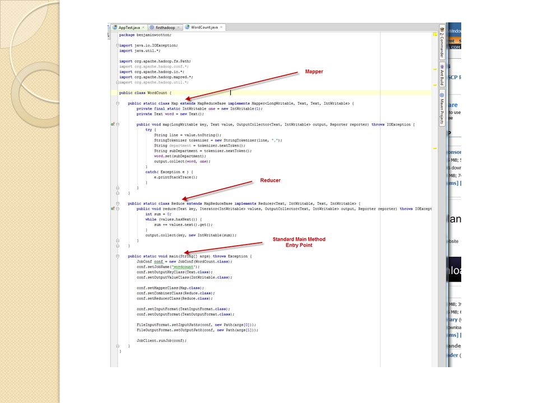
Task: Click the 'FileInputFormat.setInputPaths' line
Action: click(x=196, y=325)
